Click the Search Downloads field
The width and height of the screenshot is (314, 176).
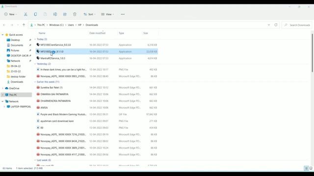pyautogui.click(x=297, y=25)
